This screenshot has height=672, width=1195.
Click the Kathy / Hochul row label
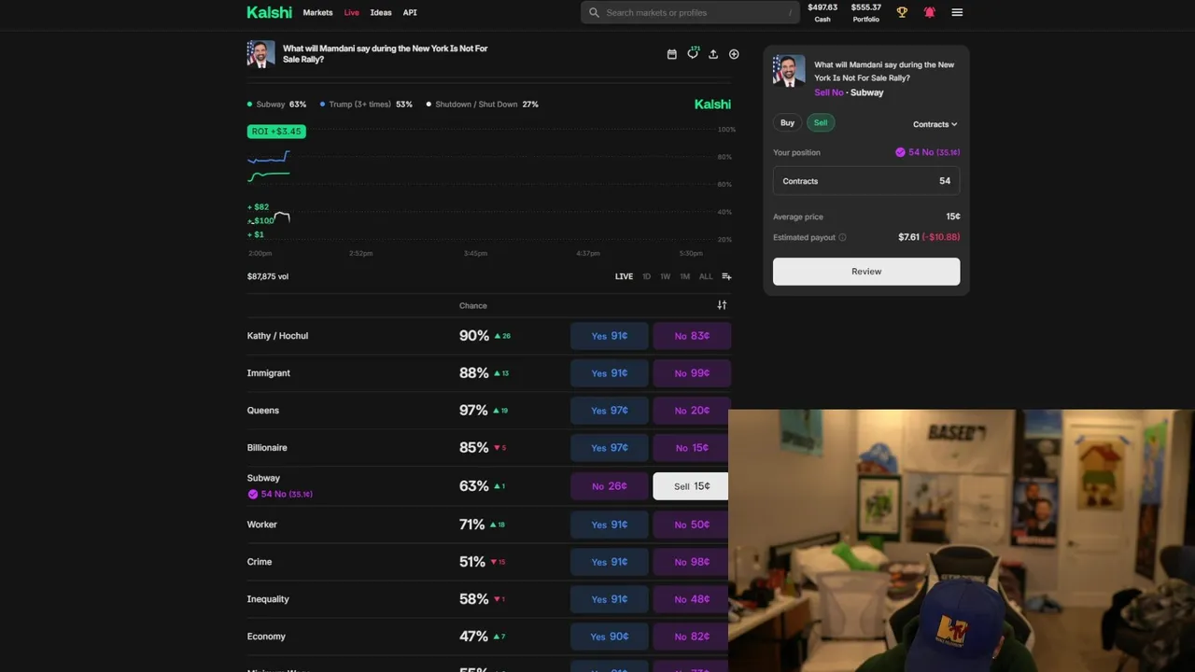pos(277,336)
